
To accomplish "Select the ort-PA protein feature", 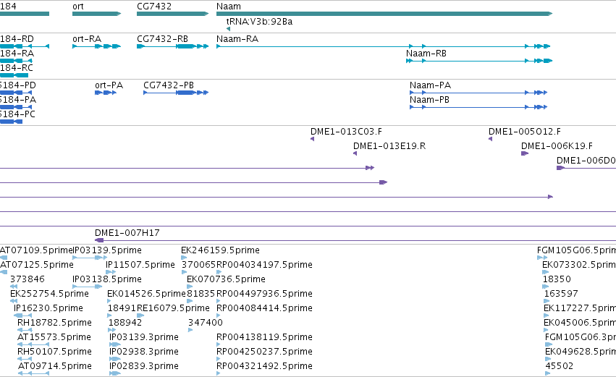I will 109,85.
